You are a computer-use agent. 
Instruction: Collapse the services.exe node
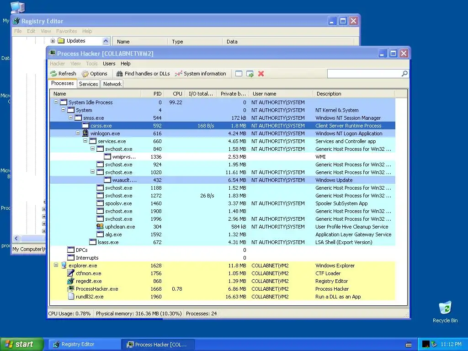pos(85,141)
